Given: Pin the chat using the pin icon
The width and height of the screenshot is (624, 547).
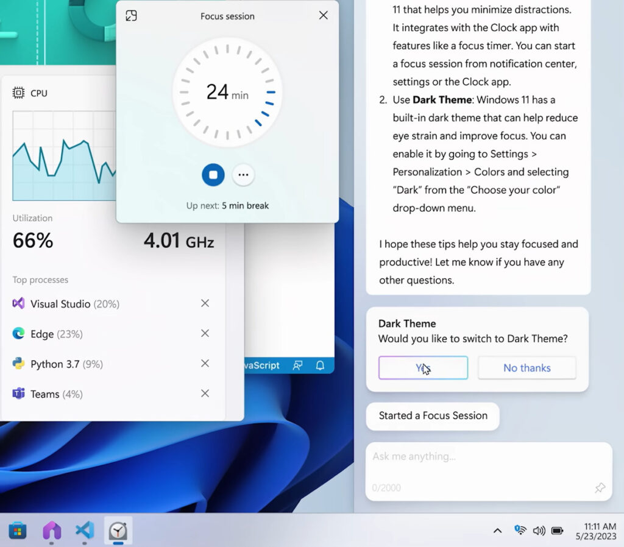Looking at the screenshot, I should pyautogui.click(x=600, y=488).
